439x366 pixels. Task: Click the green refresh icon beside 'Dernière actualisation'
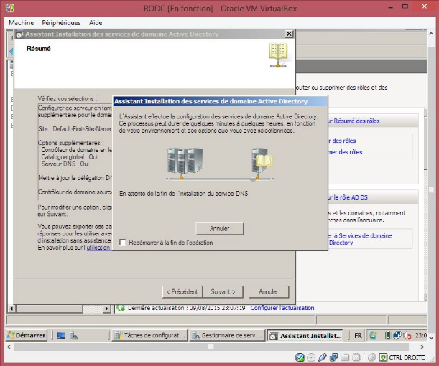(121, 308)
